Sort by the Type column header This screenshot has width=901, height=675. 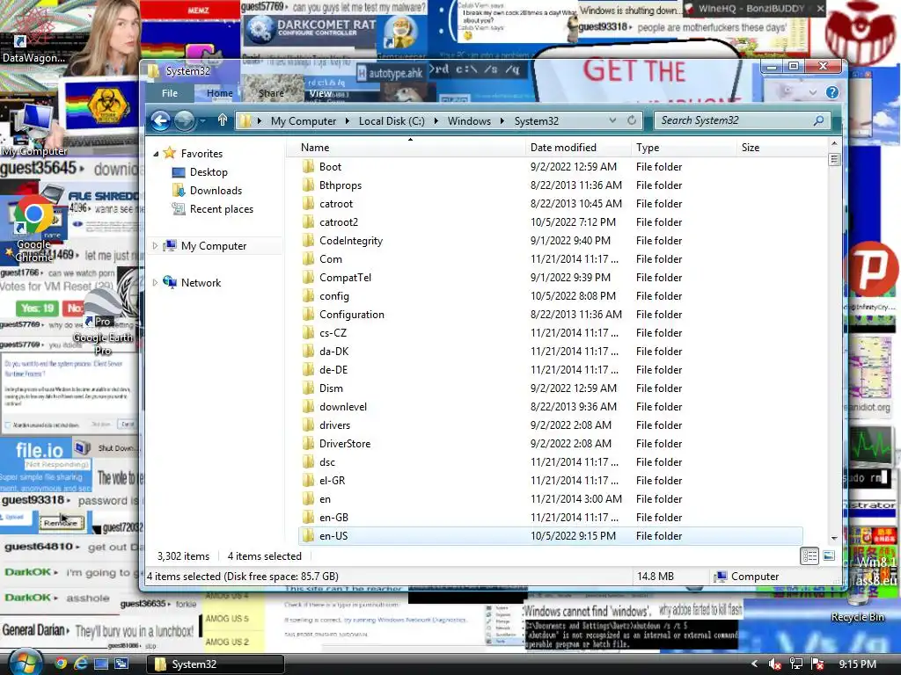[x=684, y=148]
